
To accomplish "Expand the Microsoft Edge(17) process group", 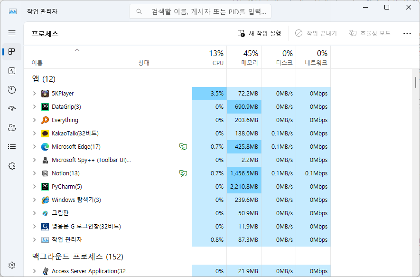I will (x=34, y=147).
